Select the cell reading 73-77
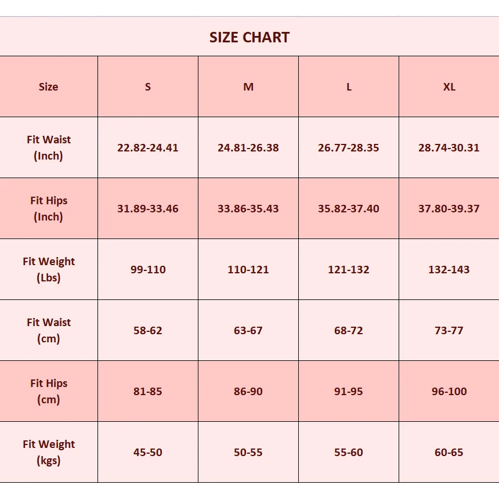This screenshot has width=499, height=499. pos(449,330)
